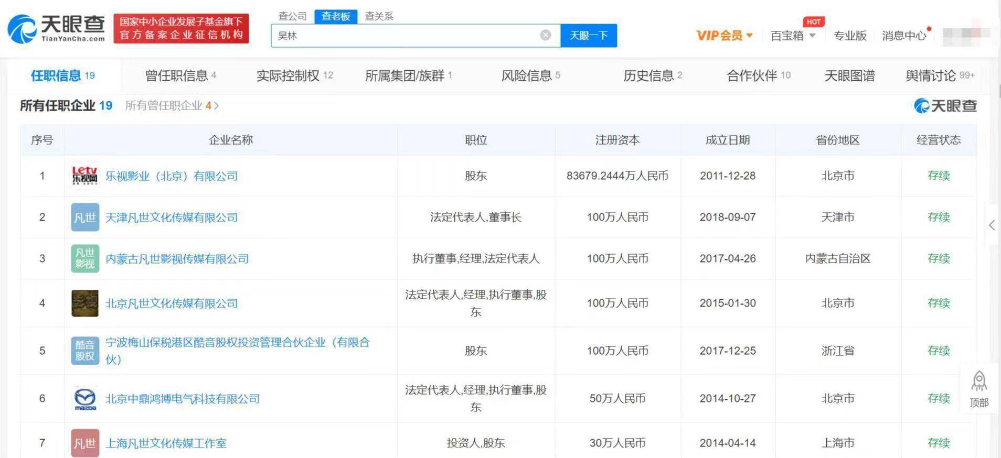Open 北京中鼎鸿博电气科技有限公司 link
Viewport: 1001px width, 458px height.
click(x=183, y=399)
